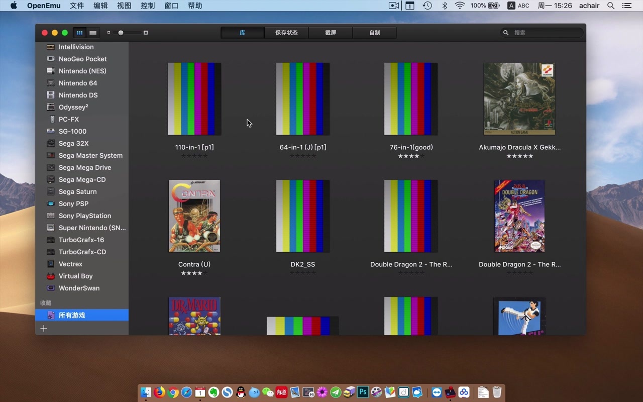The image size is (643, 402).
Task: Click the small grid size icon
Action: tap(109, 33)
